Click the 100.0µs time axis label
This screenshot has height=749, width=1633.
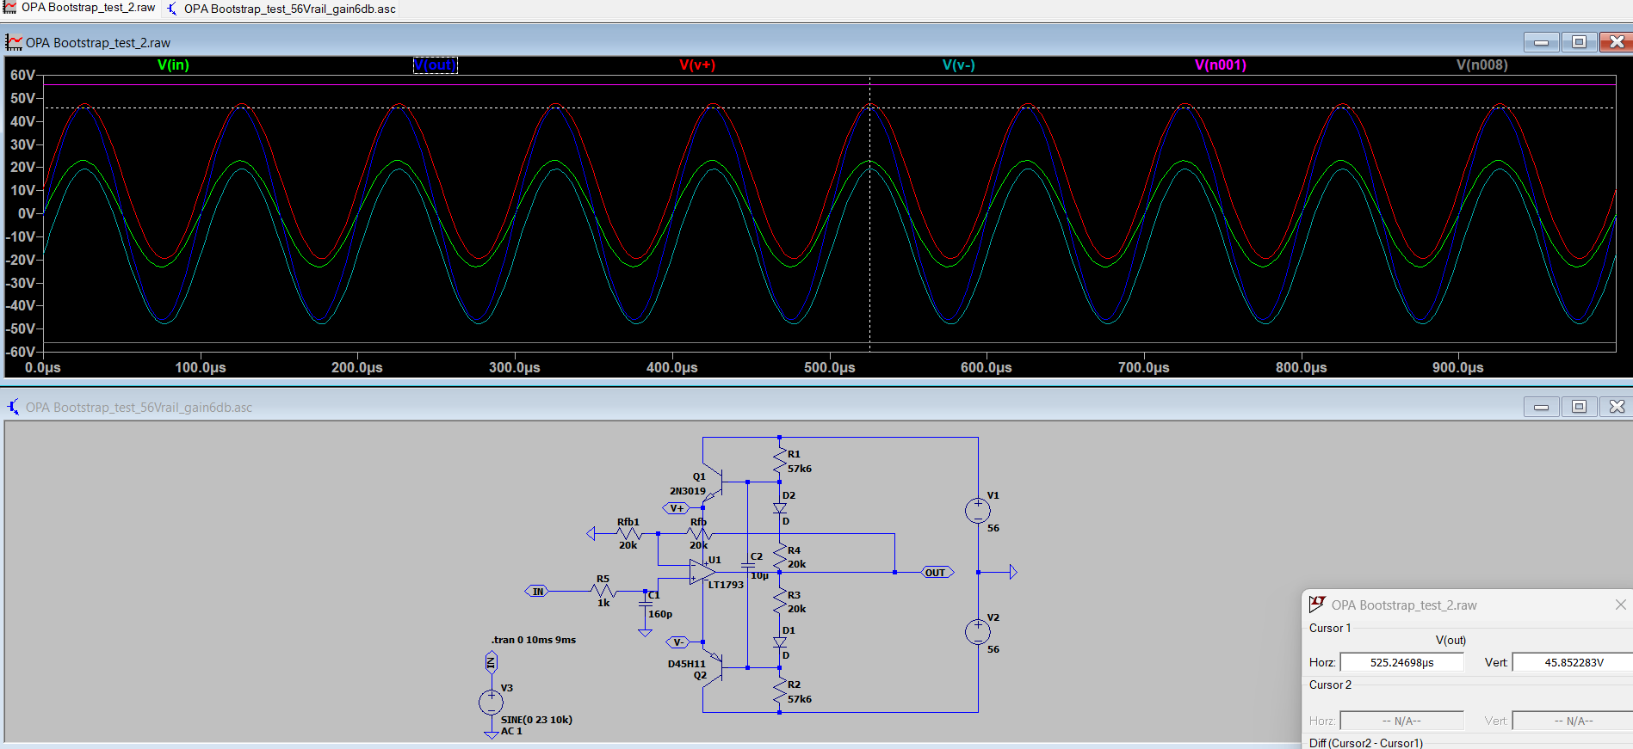[x=201, y=367]
